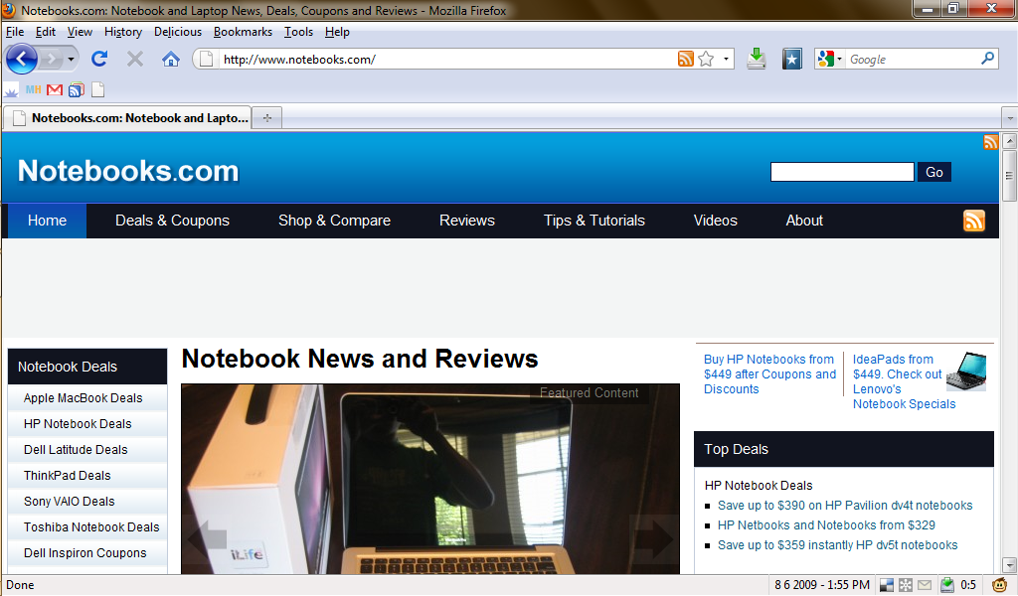1018x596 pixels.
Task: Open Shop & Compare nav link
Action: point(334,221)
